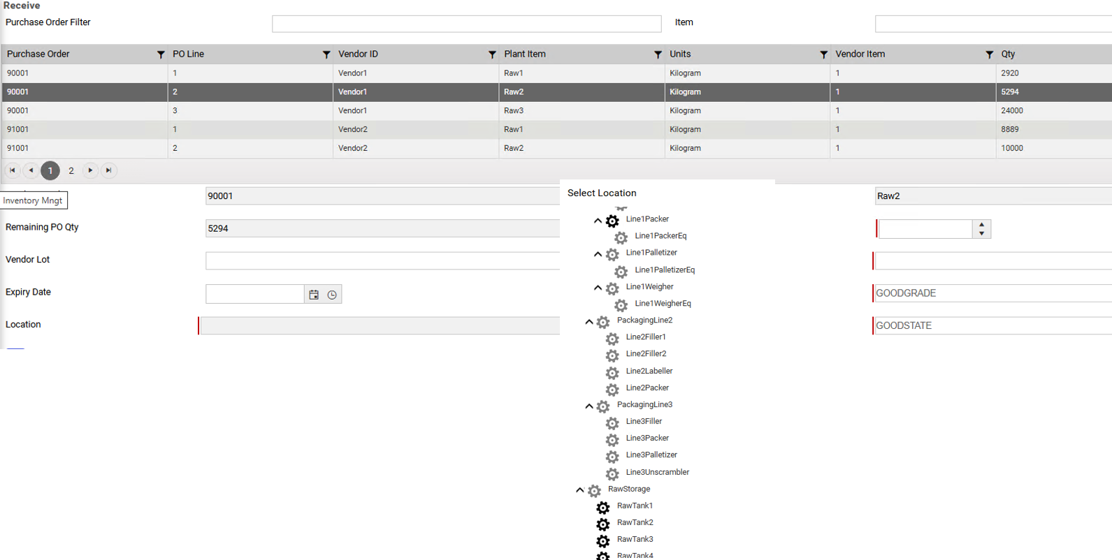Select RawTank2 as the location
Viewport: 1112px width, 560px height.
click(x=635, y=522)
